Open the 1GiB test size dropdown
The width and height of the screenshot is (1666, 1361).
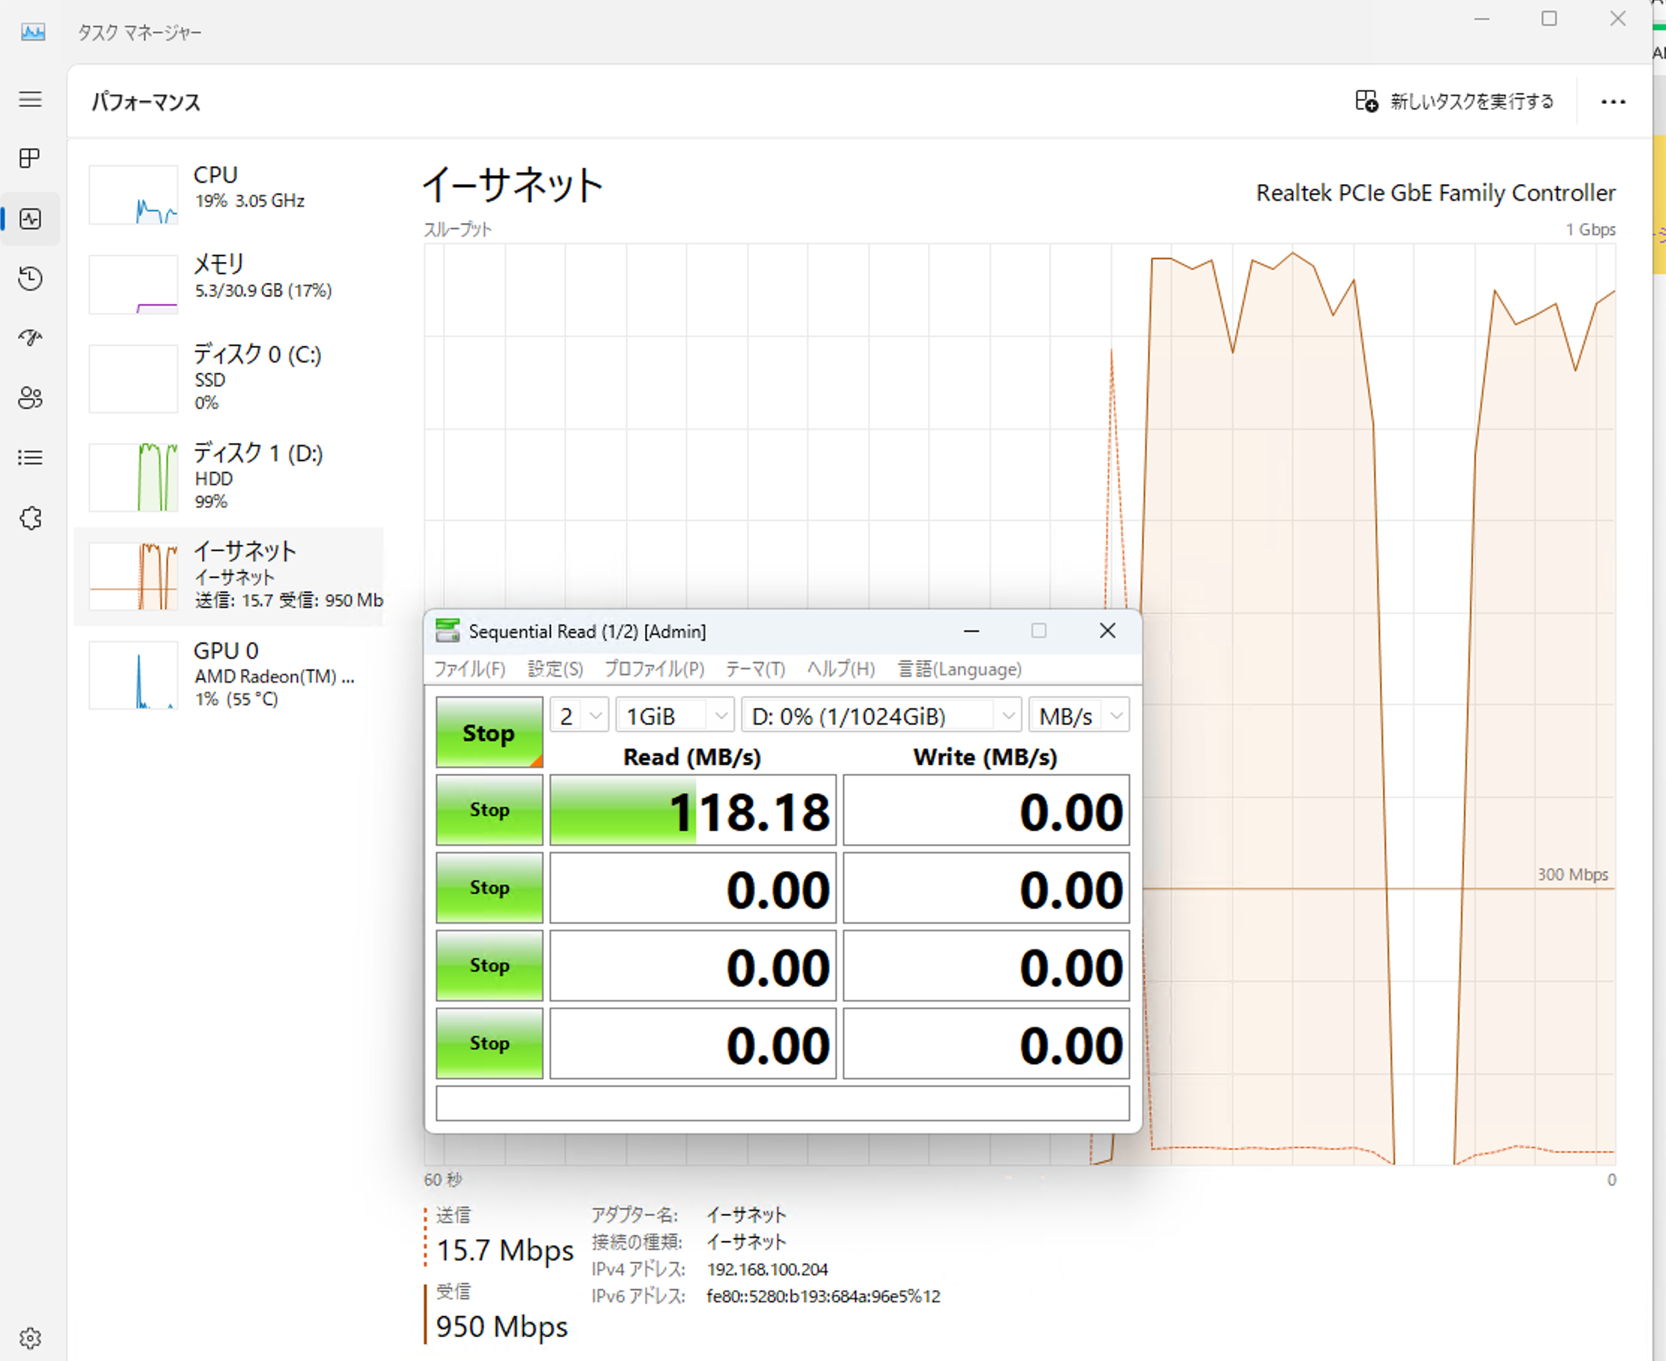pyautogui.click(x=676, y=716)
